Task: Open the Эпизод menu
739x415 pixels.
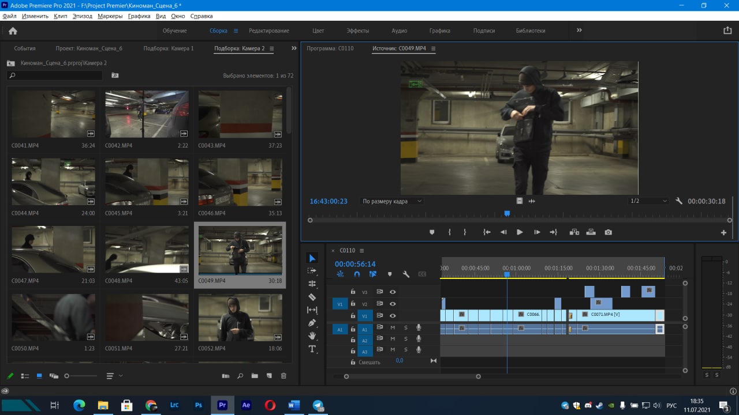Action: point(83,16)
